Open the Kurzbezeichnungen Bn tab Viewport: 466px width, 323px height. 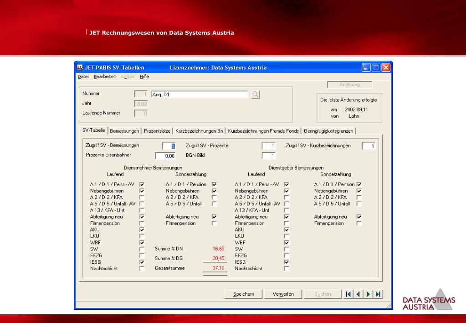199,131
